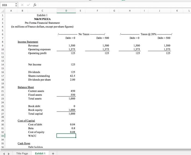Click the 'No Taxes' section header
The height and width of the screenshot is (155, 191).
84,34
